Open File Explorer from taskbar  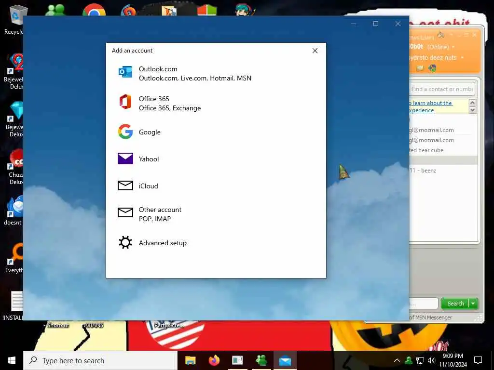pos(190,360)
